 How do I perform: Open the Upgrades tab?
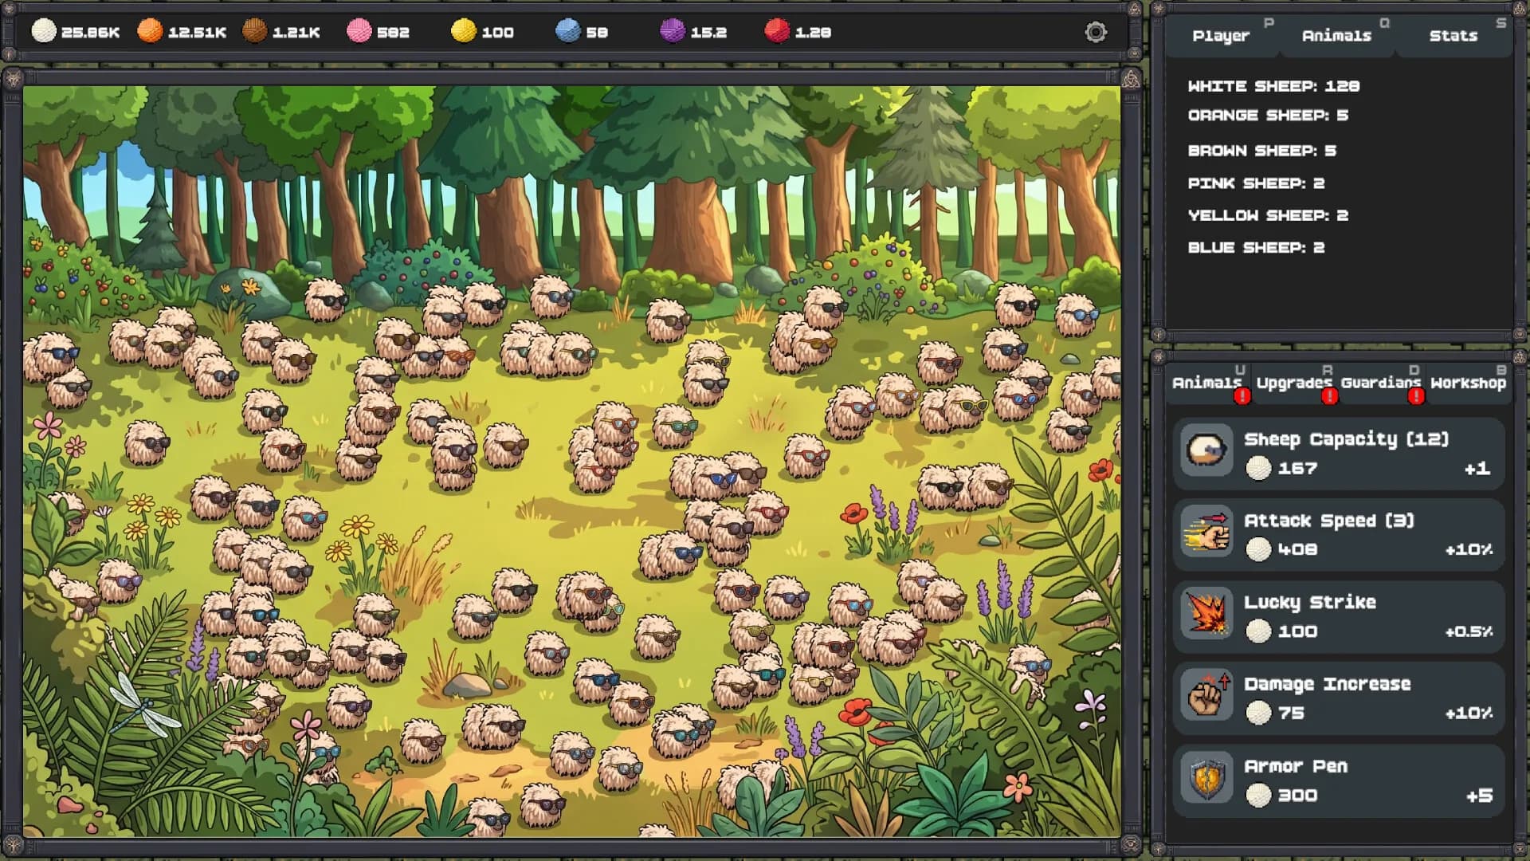[1294, 383]
